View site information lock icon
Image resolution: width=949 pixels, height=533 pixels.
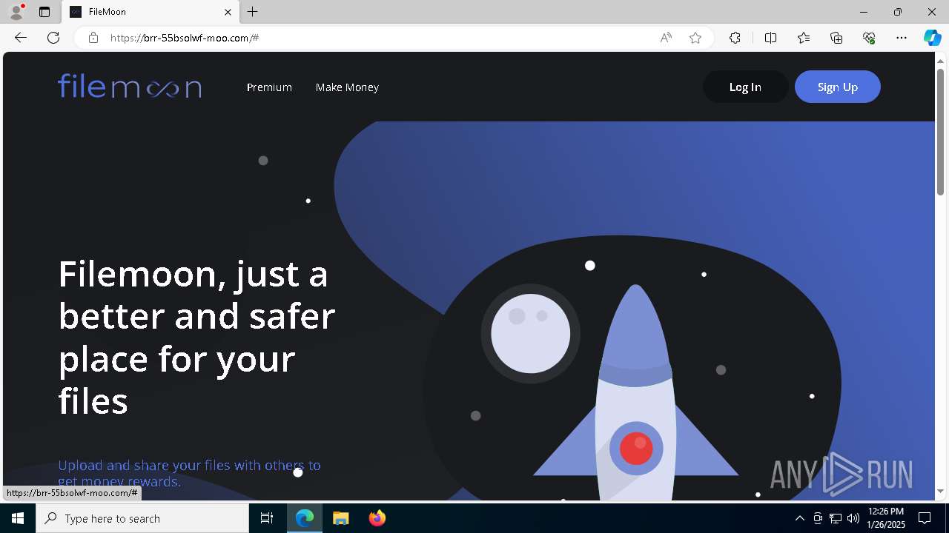tap(93, 38)
